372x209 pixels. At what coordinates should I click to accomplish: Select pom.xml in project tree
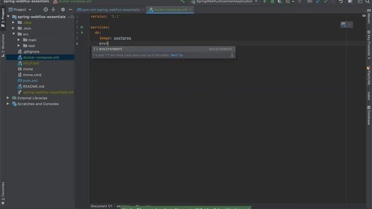tap(30, 81)
